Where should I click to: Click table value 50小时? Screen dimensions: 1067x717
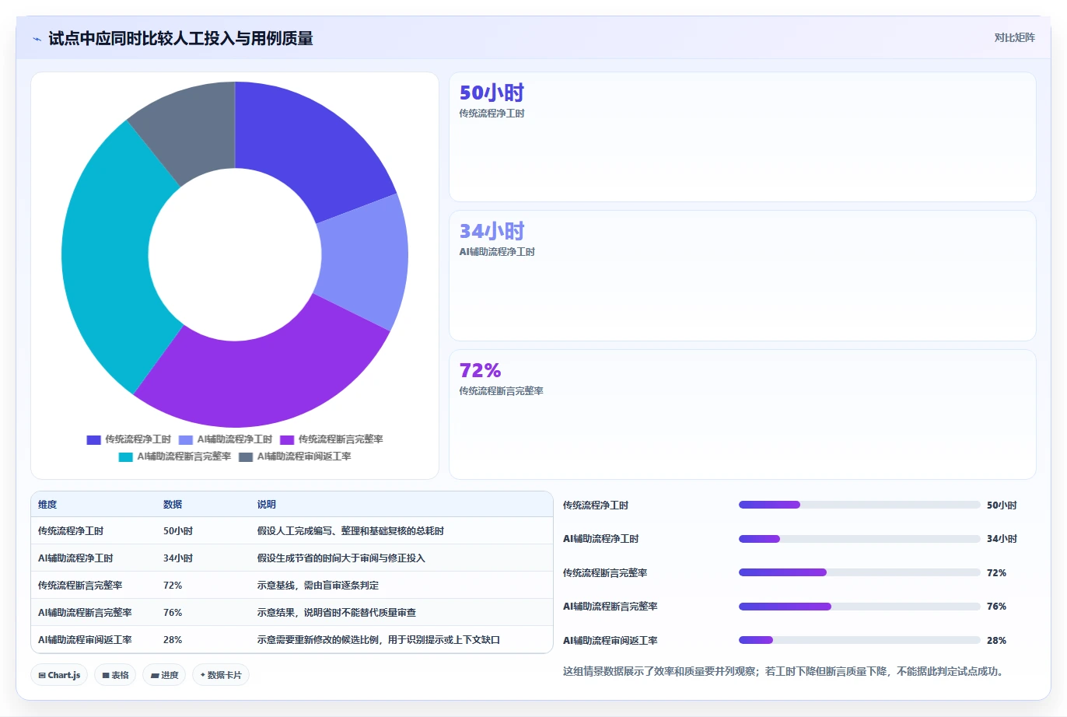coord(178,531)
